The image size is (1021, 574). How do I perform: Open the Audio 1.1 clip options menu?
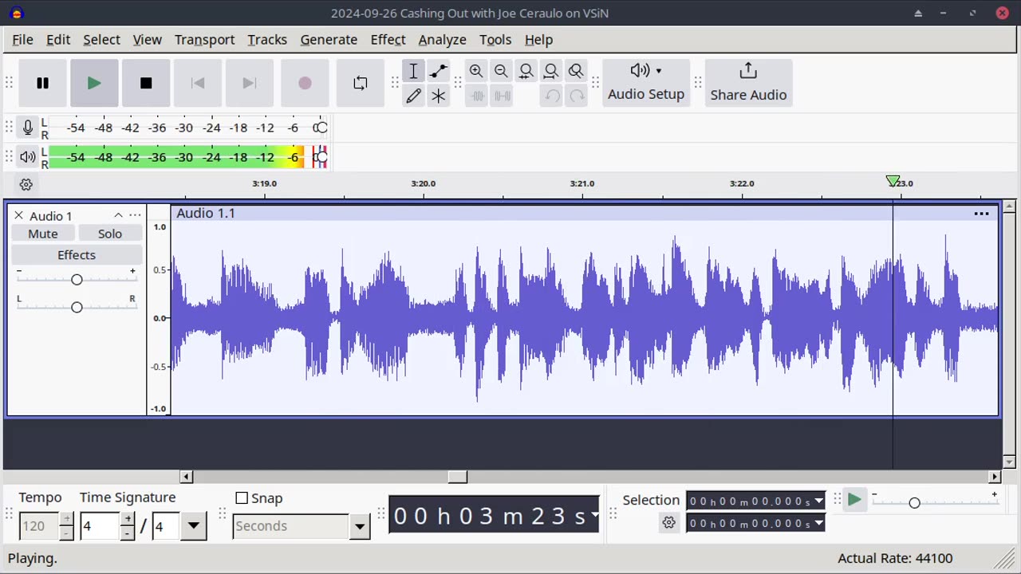coord(982,213)
